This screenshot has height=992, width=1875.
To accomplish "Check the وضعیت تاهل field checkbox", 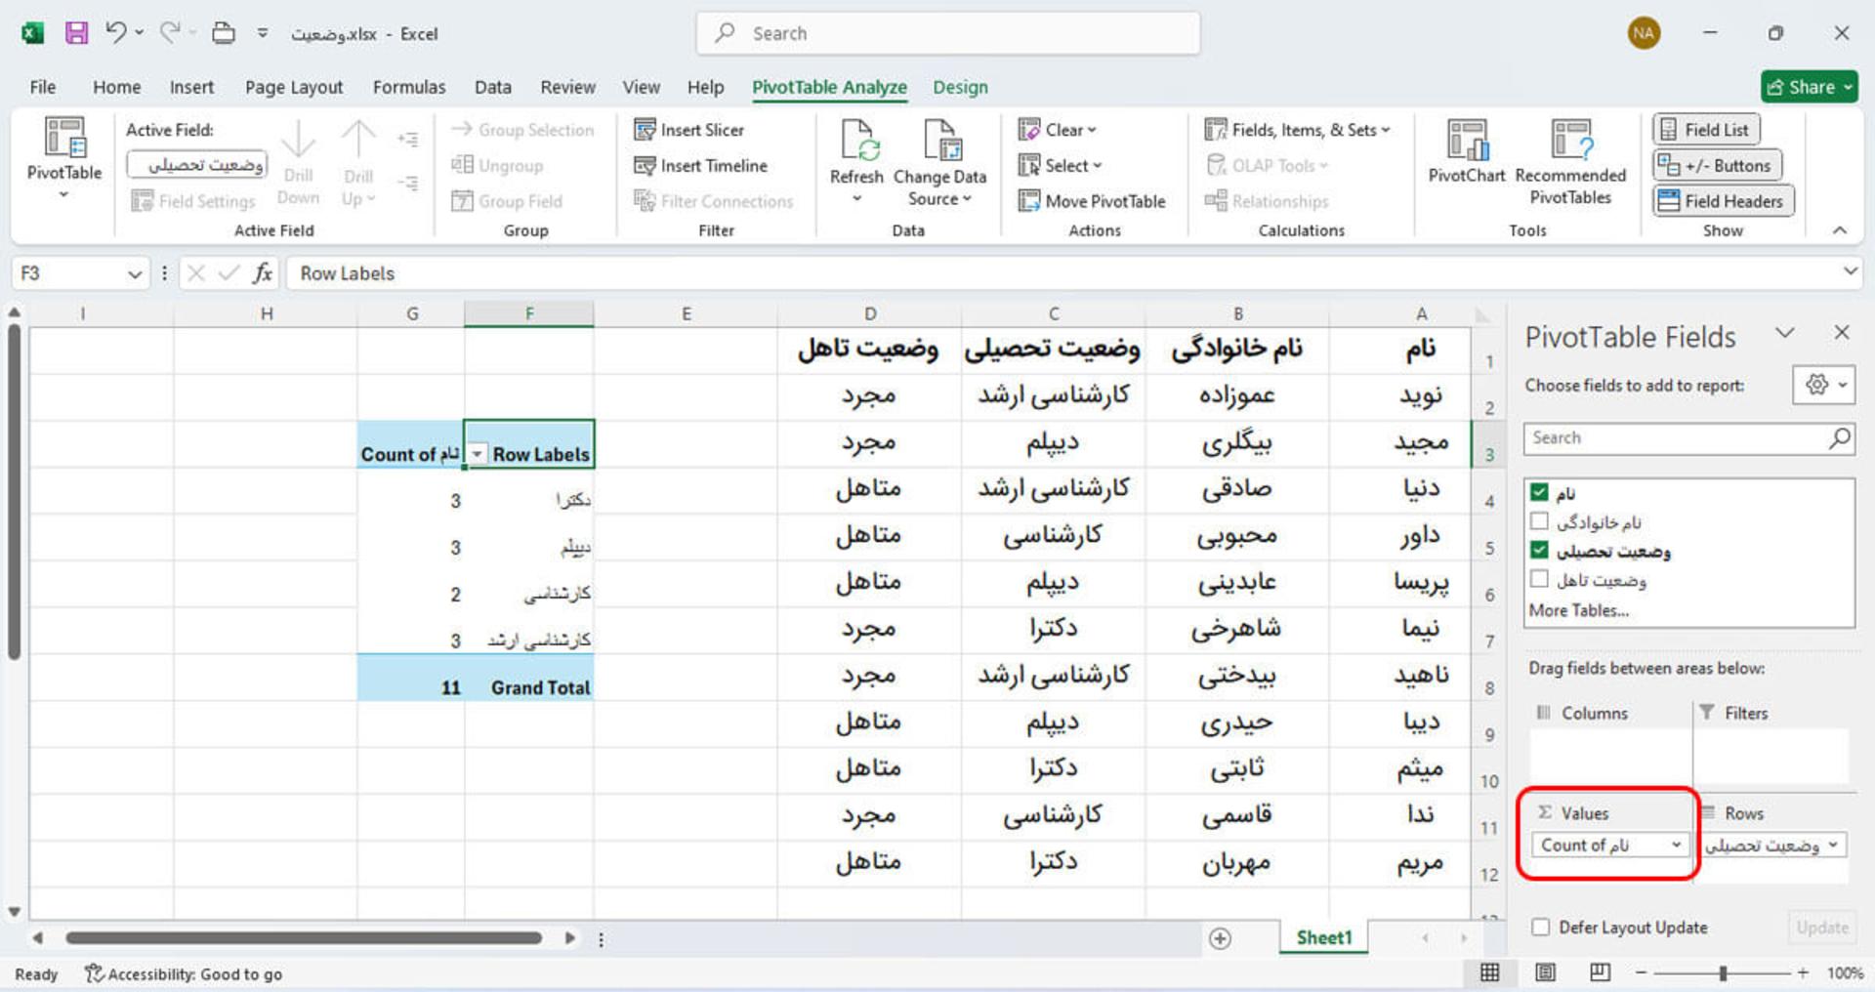I will coord(1540,579).
